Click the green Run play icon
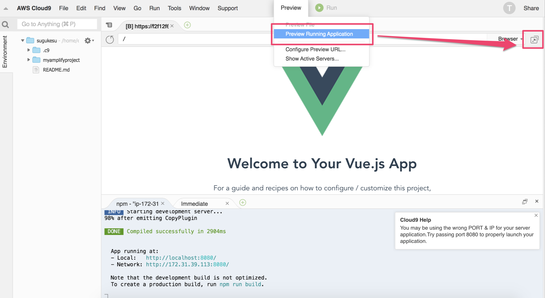The image size is (545, 298). pos(319,8)
